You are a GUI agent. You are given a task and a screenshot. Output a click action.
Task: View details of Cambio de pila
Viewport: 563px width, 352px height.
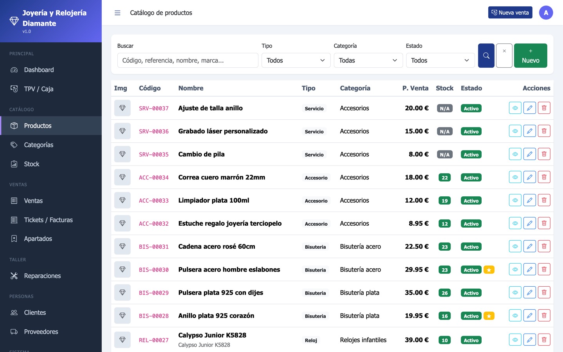click(515, 154)
